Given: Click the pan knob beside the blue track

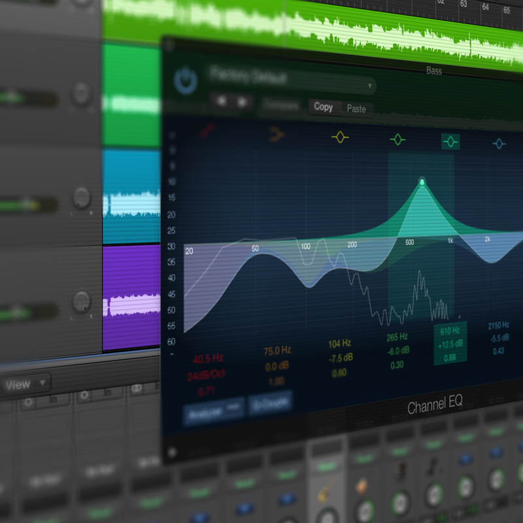Looking at the screenshot, I should coord(81,197).
